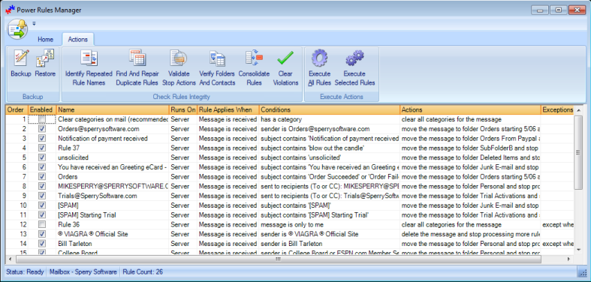Viewport: 591px width, 282px height.
Task: Click the Power Rules Manager title icon
Action: tap(10, 10)
